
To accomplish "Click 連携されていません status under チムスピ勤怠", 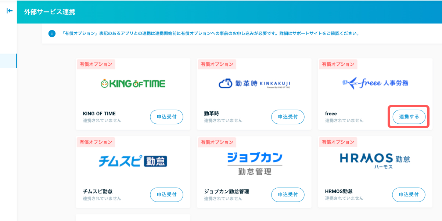I will [102, 198].
